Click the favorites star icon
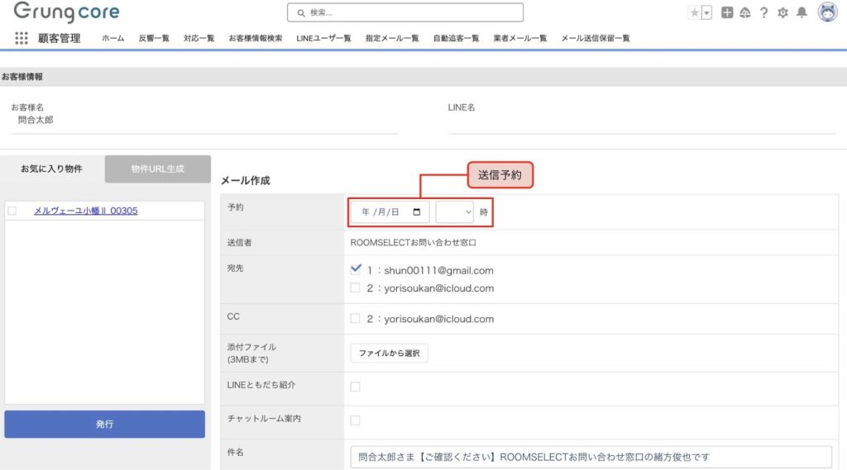847x470 pixels. coord(693,12)
